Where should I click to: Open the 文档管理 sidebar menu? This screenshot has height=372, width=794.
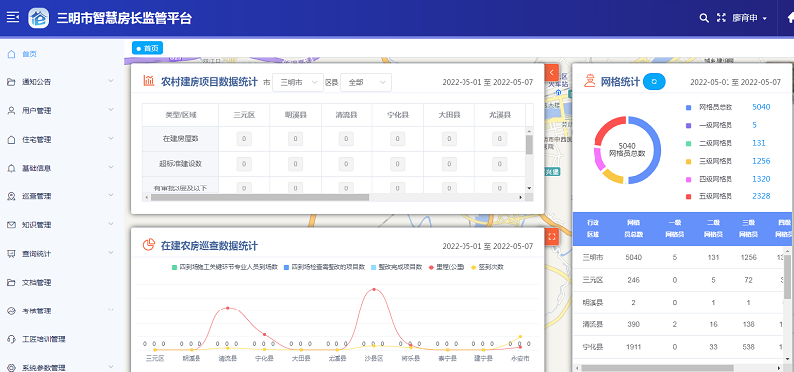(x=62, y=283)
